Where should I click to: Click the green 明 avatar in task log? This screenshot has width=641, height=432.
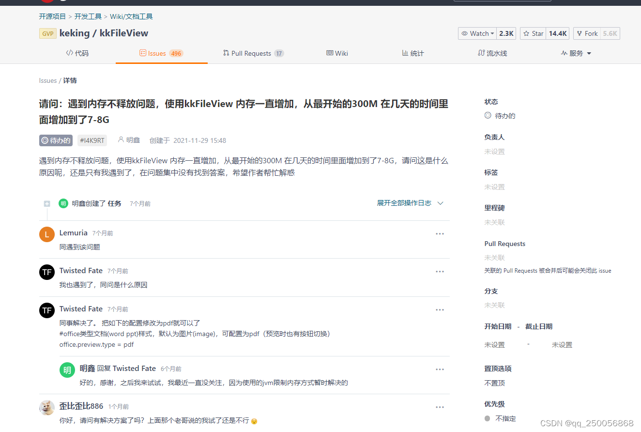pyautogui.click(x=63, y=203)
